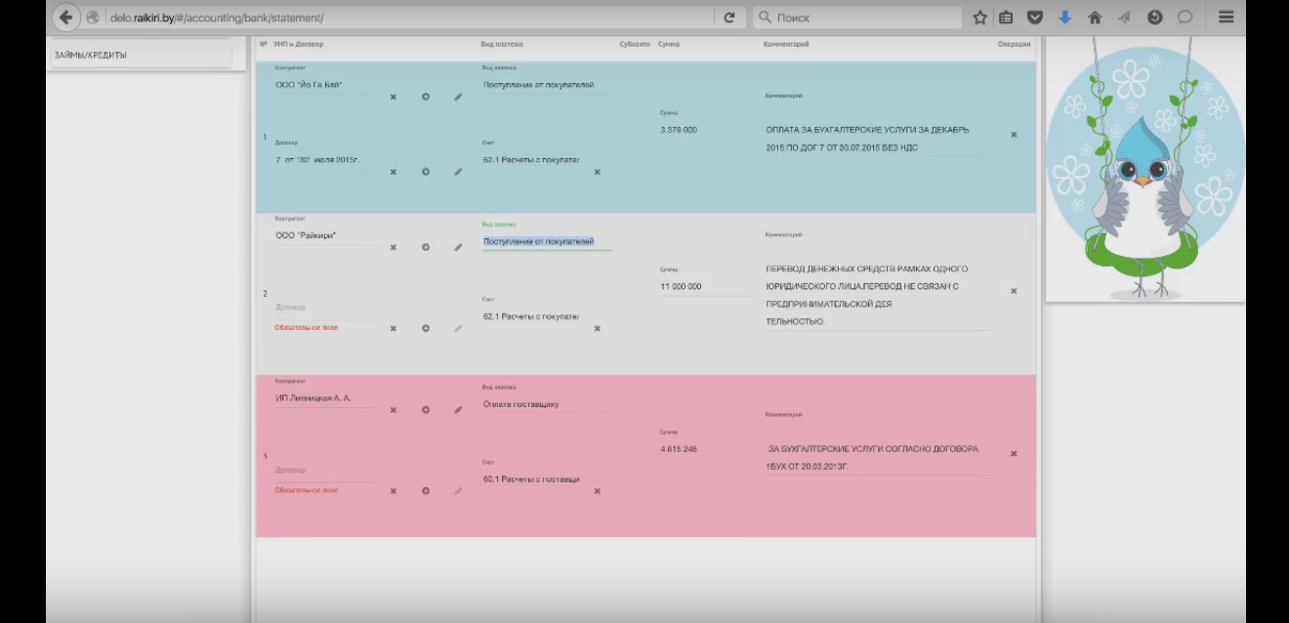Reload the page with the refresh icon
This screenshot has height=623, width=1289.
point(728,18)
